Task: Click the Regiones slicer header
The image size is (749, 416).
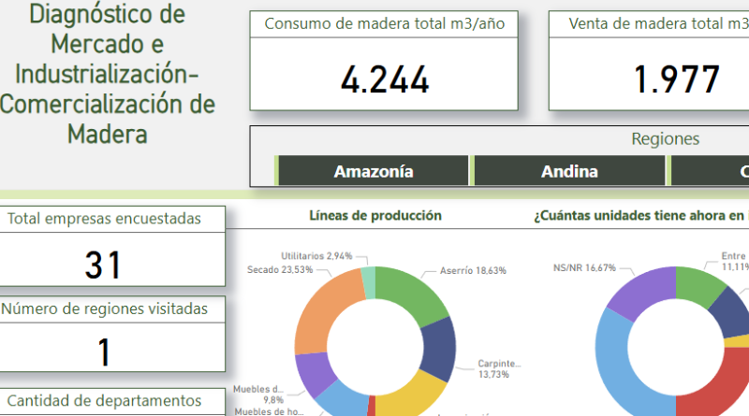Action: pos(665,139)
